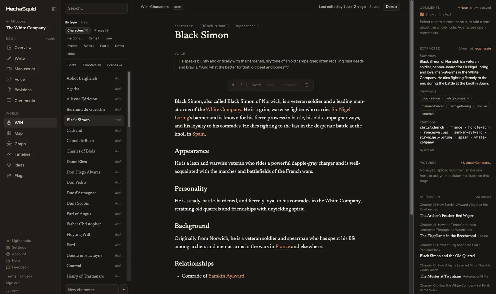
Task: Open the Map icon in sidebar
Action: point(9,133)
